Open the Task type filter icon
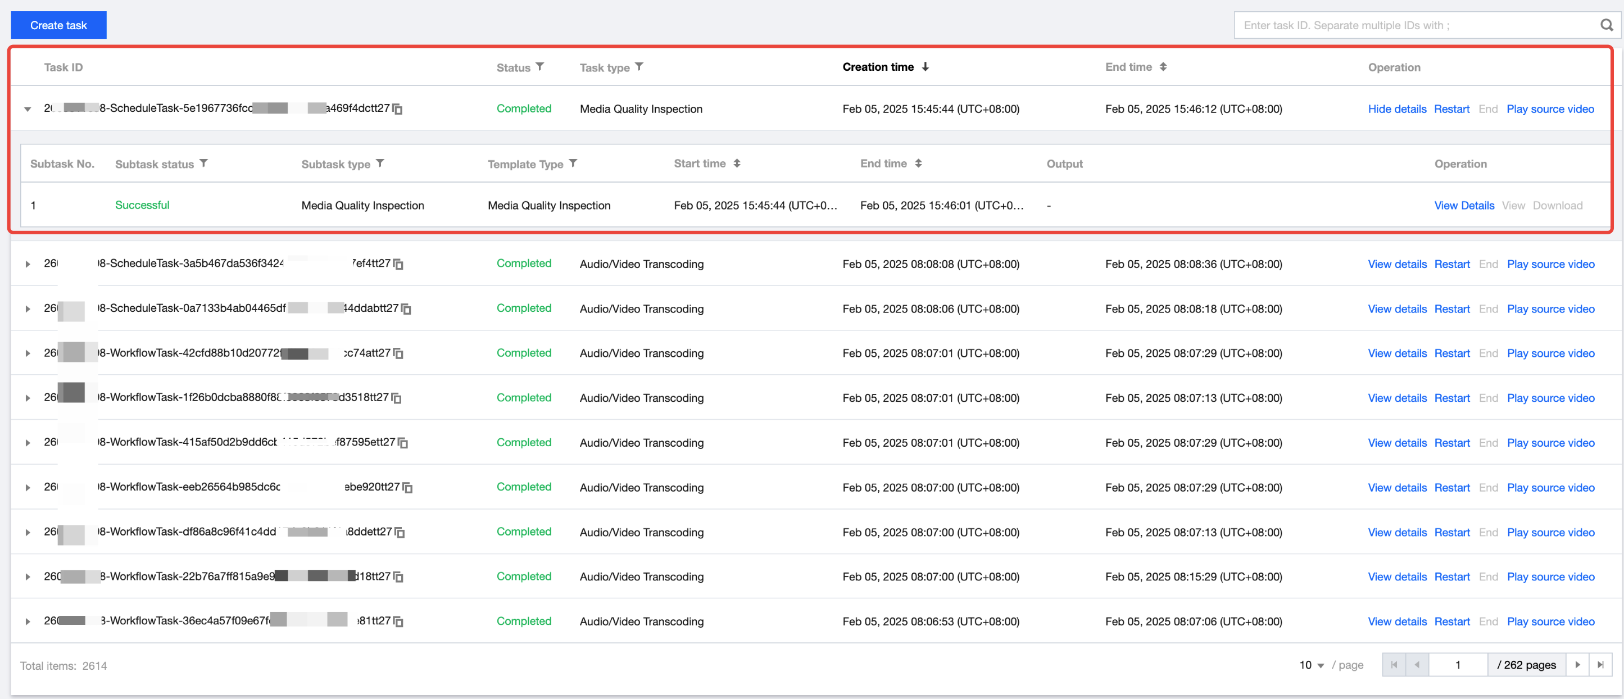The image size is (1624, 699). (x=638, y=67)
